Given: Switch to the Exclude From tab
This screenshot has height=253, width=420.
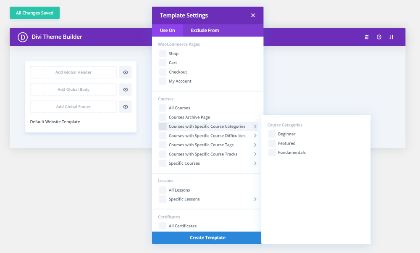Looking at the screenshot, I should [205, 30].
